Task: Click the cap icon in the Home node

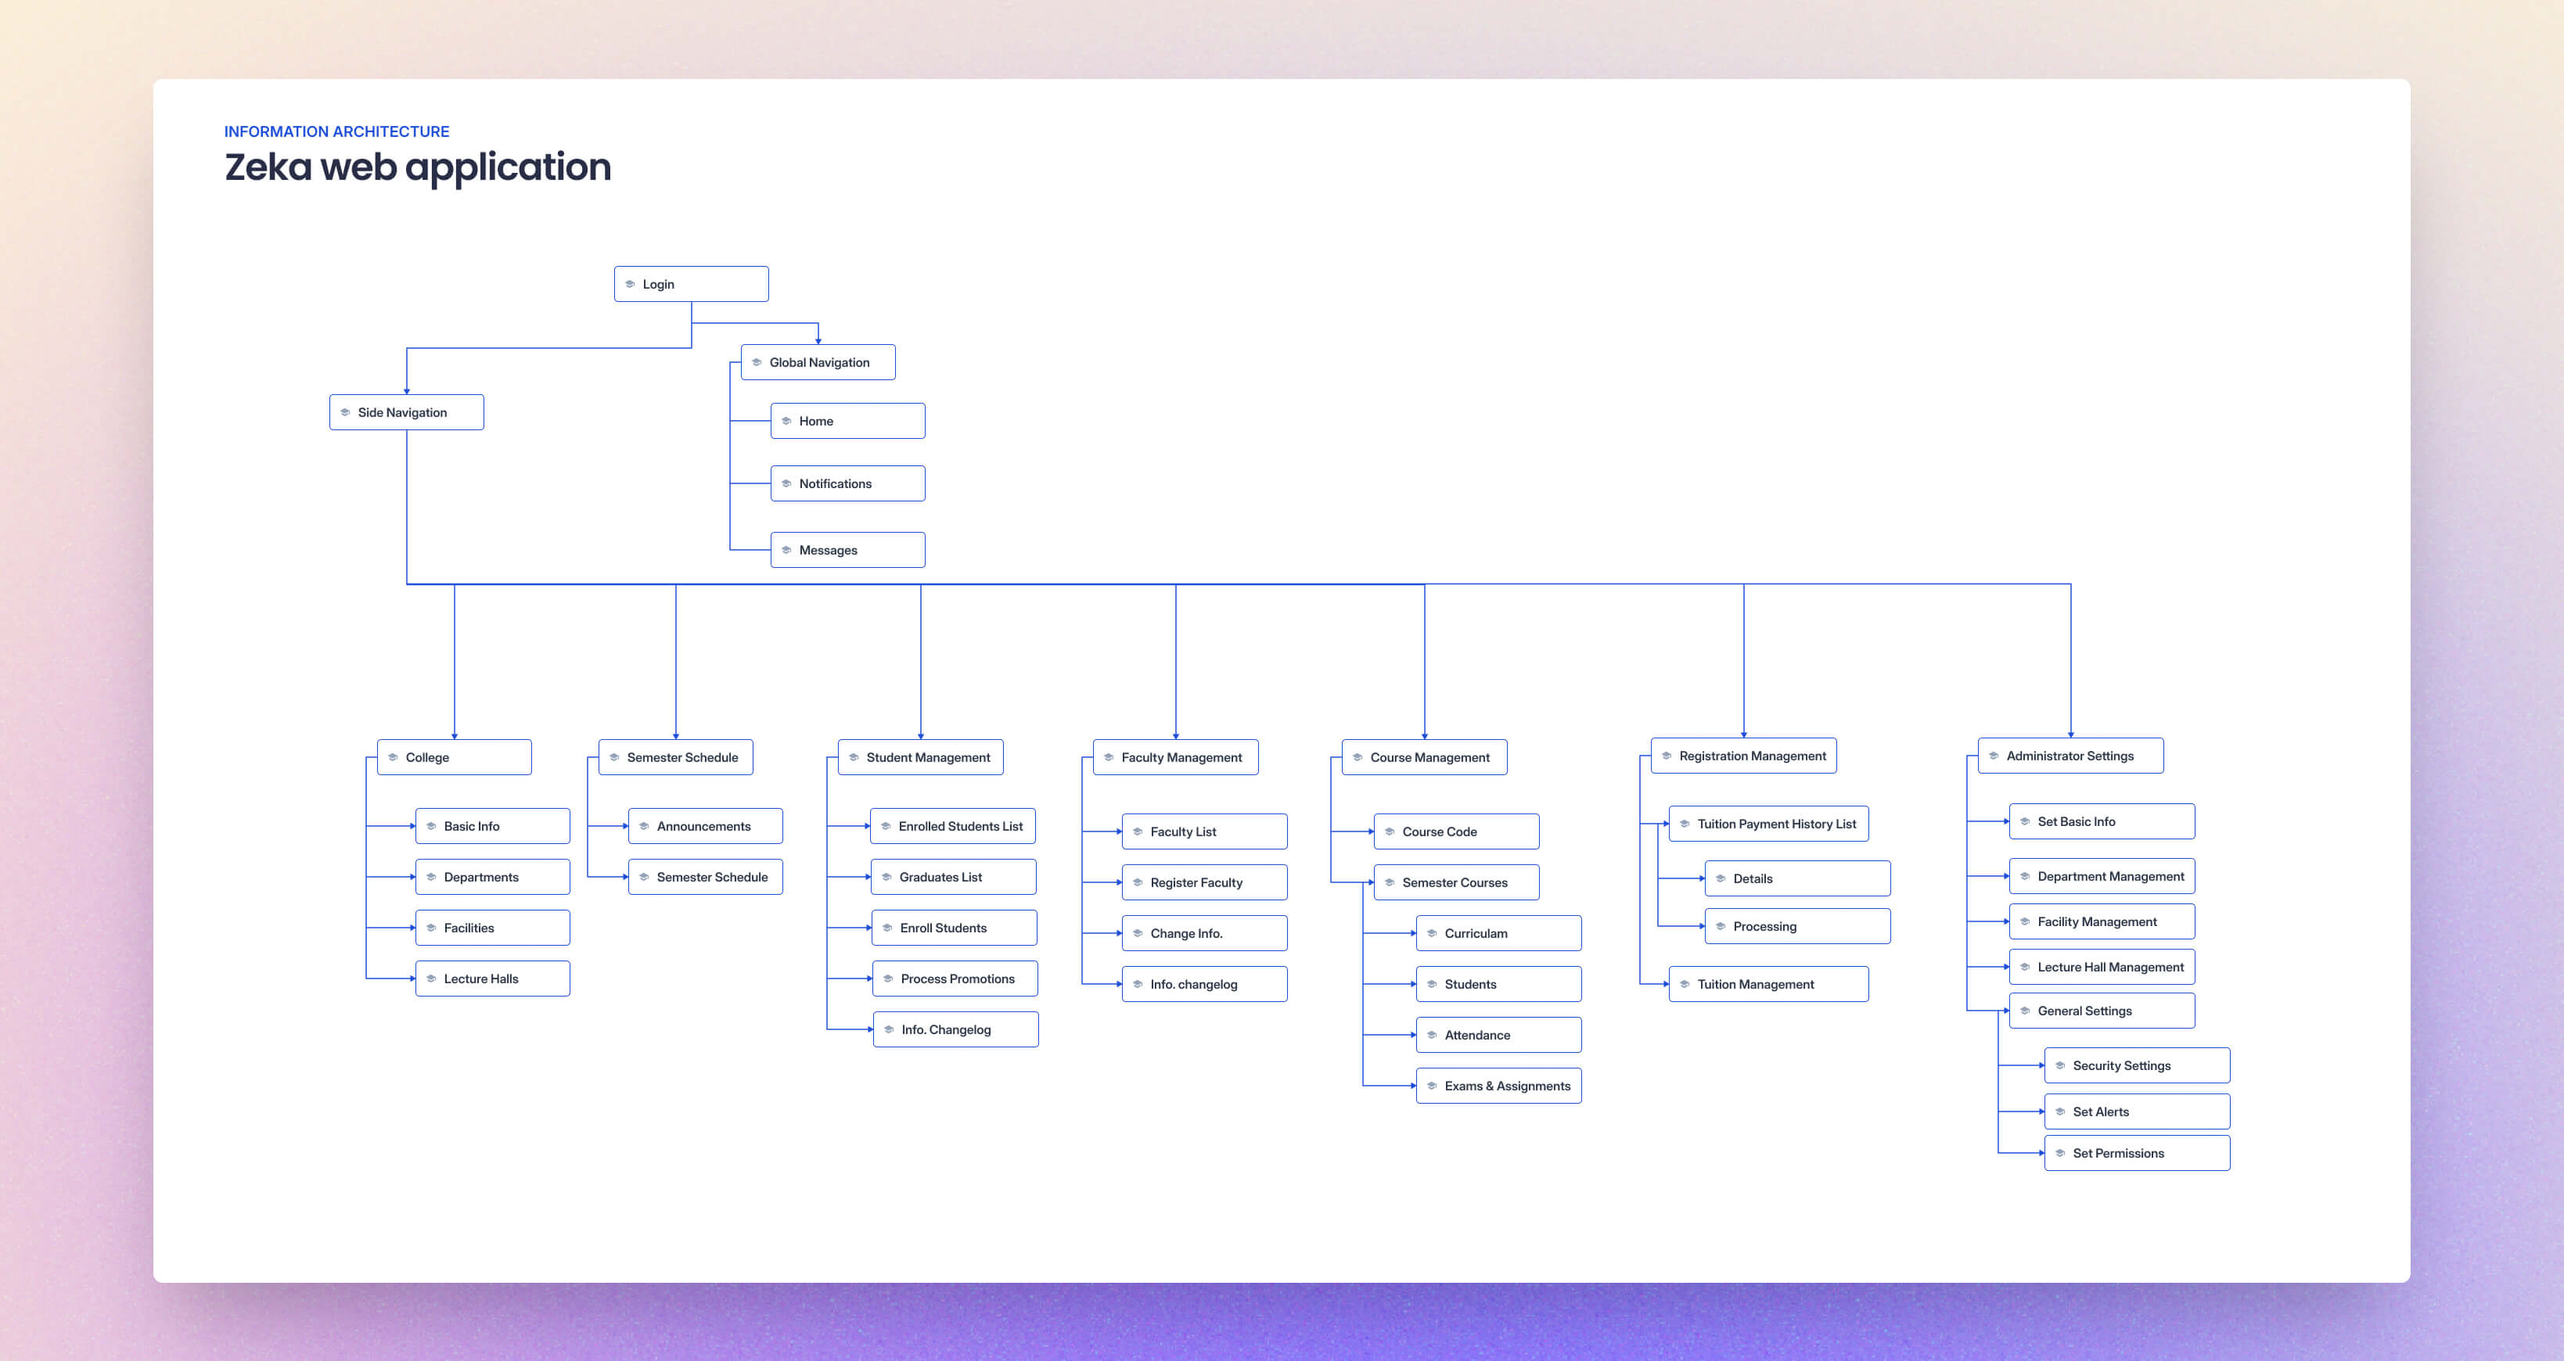Action: click(786, 421)
